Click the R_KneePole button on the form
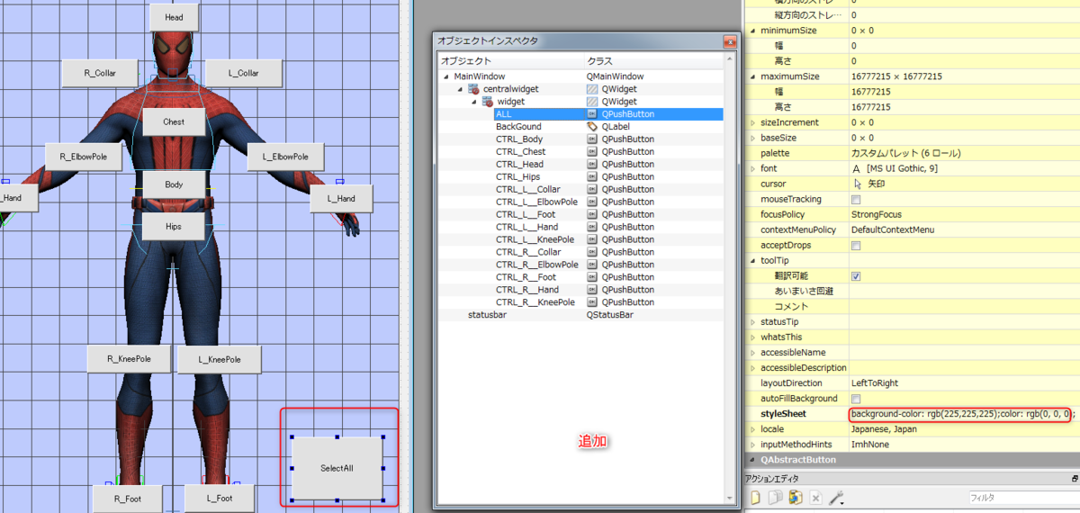Screen dimensions: 1080x513 click(x=129, y=358)
